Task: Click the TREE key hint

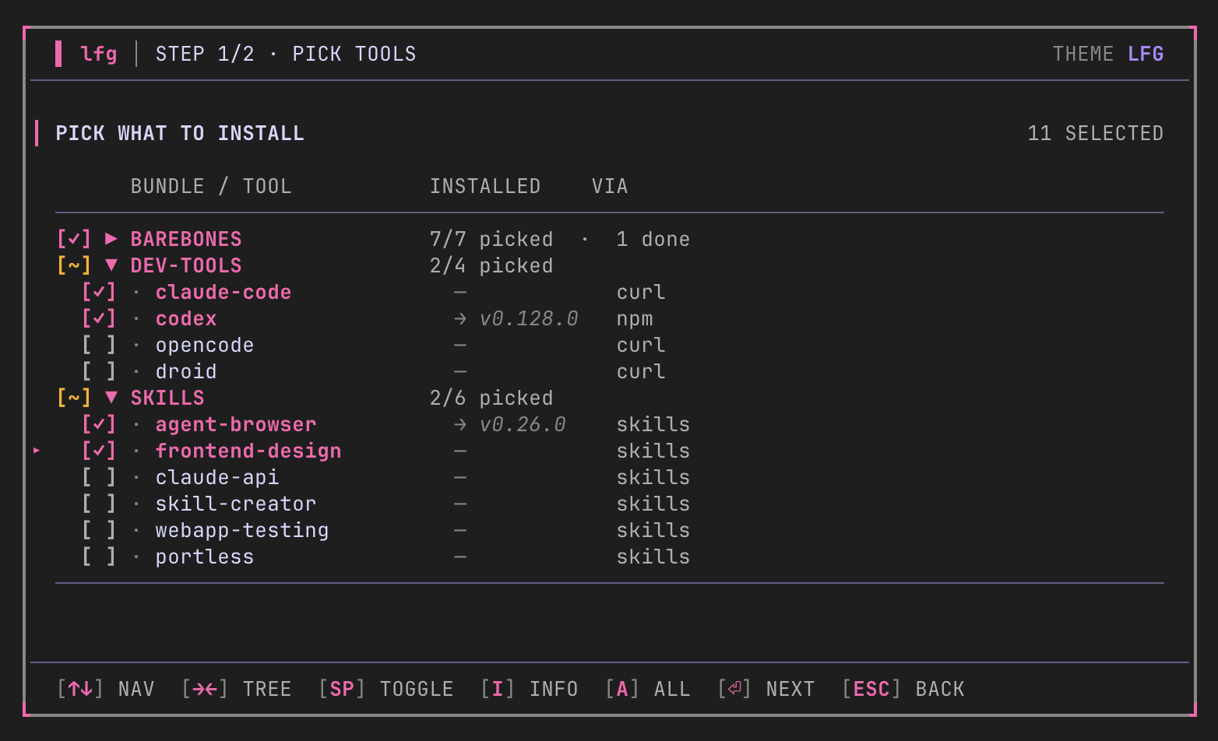Action: tap(236, 689)
